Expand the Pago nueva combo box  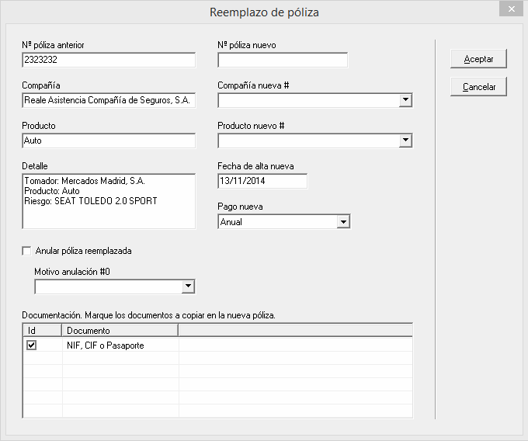coord(343,222)
